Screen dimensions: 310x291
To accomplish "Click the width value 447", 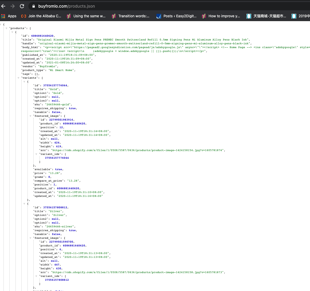I will click(x=57, y=265).
